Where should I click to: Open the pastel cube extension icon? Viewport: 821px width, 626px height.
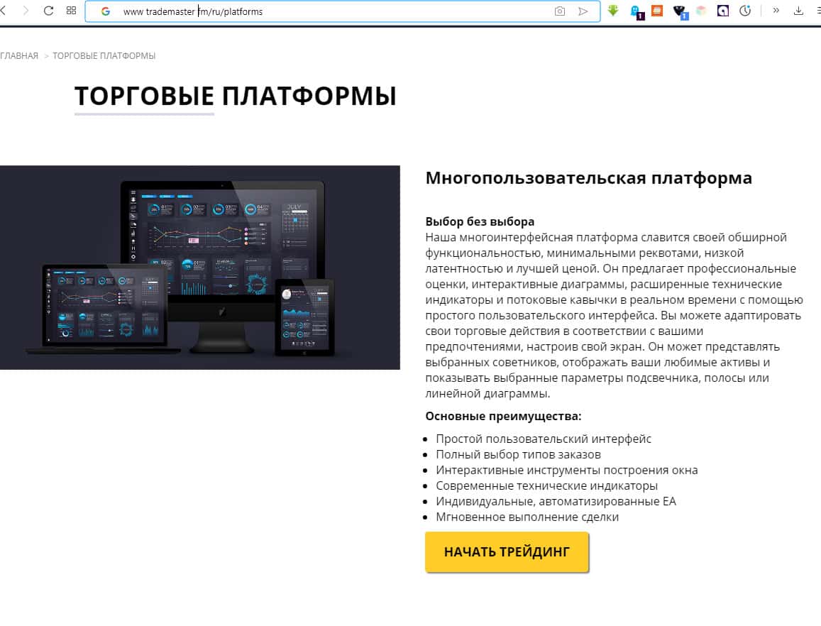pyautogui.click(x=701, y=11)
